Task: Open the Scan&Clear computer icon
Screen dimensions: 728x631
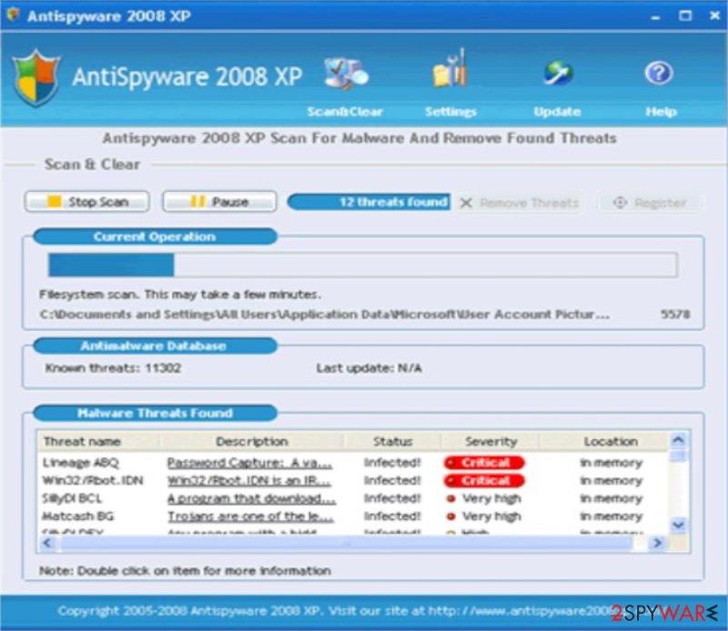Action: [346, 74]
